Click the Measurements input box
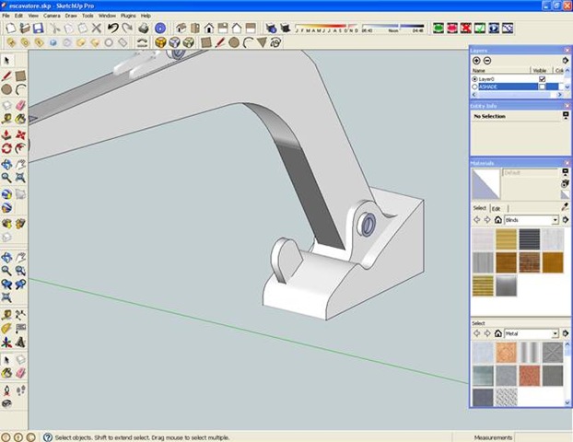Viewport: 573px width, 442px height. point(544,436)
